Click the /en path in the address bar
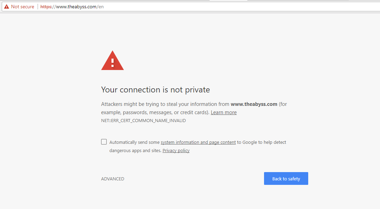This screenshot has width=380, height=209. click(100, 7)
